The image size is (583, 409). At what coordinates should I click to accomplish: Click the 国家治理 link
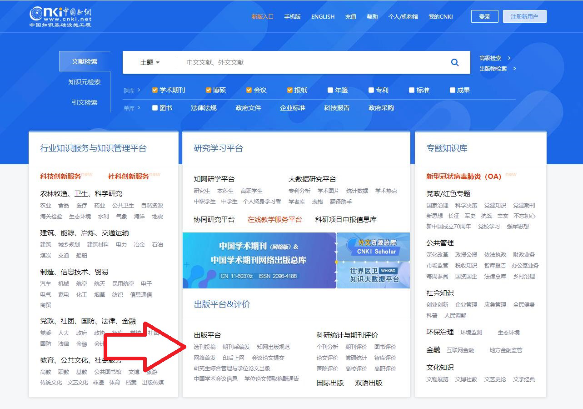(x=437, y=205)
